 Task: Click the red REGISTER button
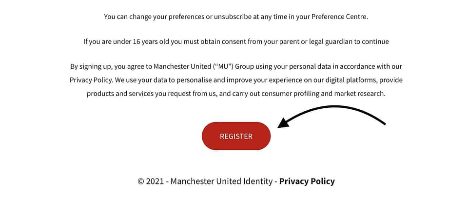[x=236, y=136]
